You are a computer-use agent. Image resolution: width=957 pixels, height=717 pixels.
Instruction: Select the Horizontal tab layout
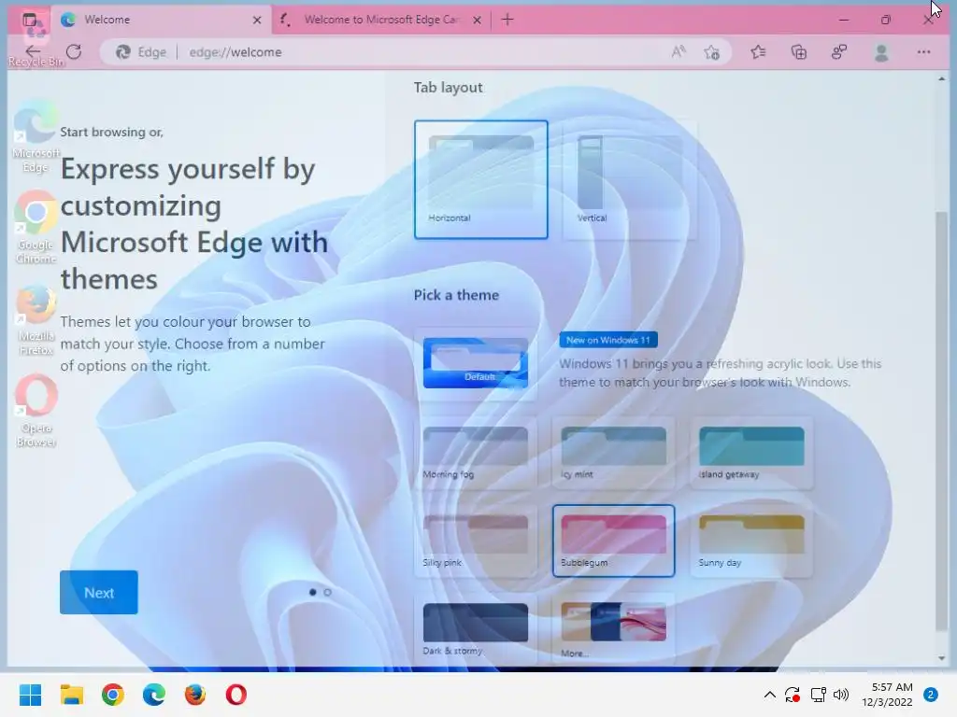pyautogui.click(x=481, y=179)
